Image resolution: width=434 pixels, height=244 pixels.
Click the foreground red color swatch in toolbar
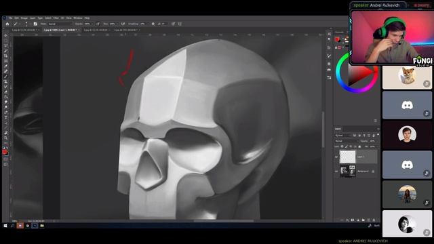point(5,152)
